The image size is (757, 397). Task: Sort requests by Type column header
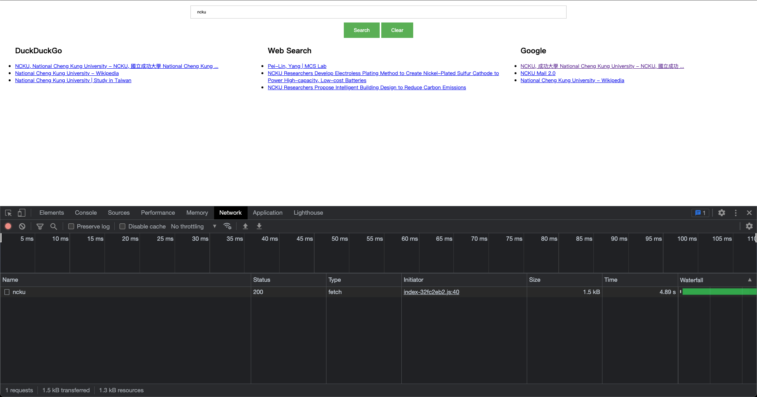[x=364, y=280]
